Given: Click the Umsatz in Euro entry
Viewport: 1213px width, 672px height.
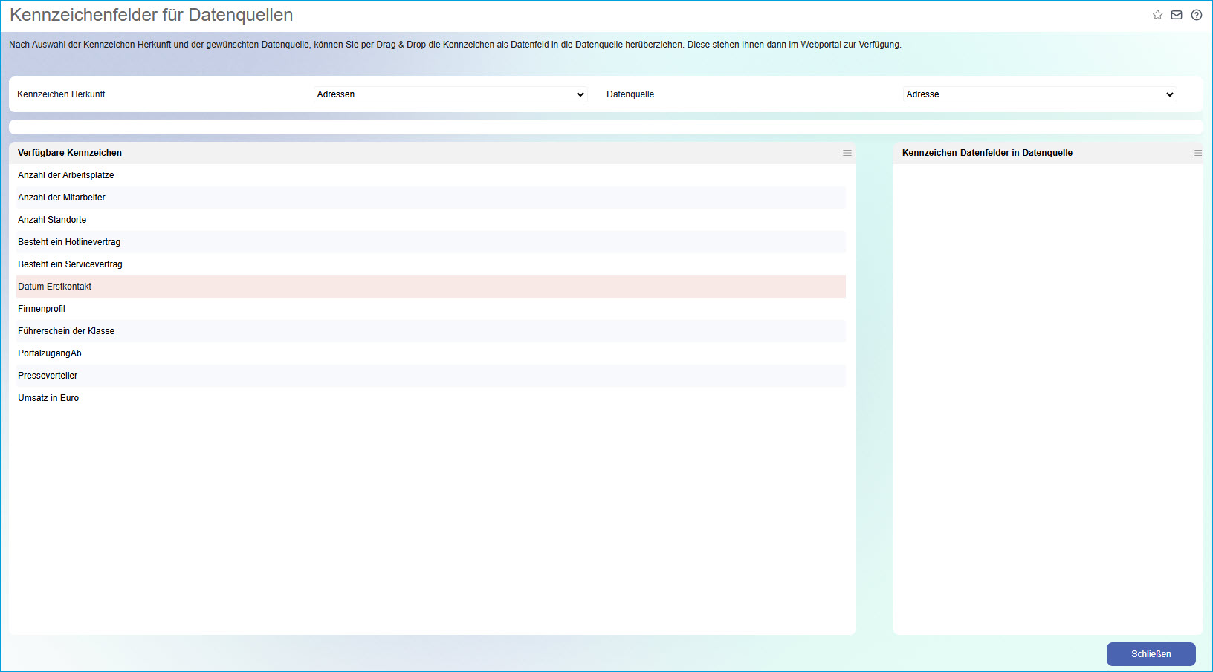Looking at the screenshot, I should [48, 398].
